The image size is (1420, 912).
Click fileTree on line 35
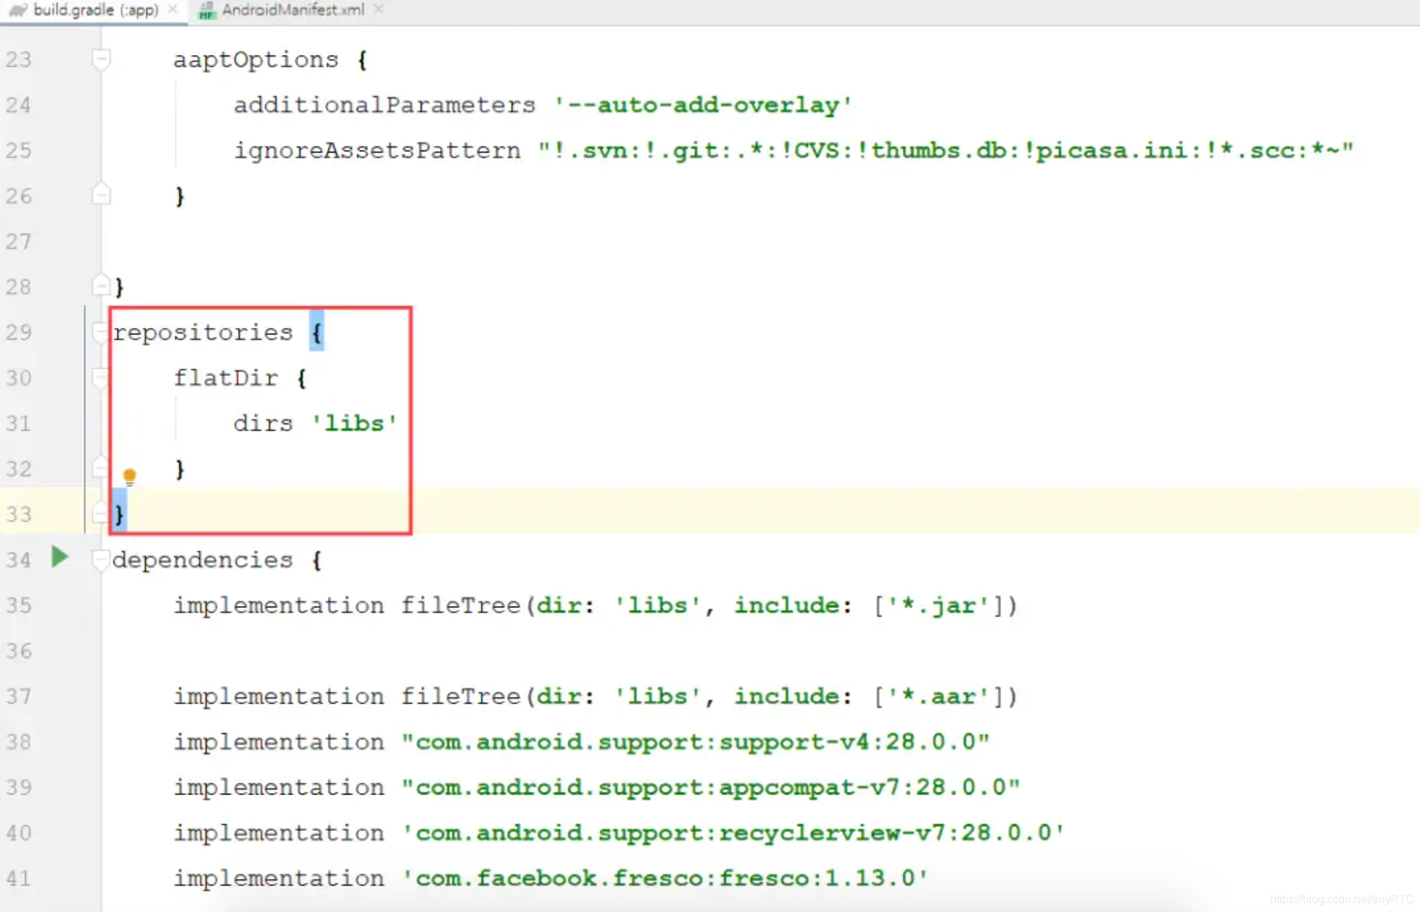click(460, 605)
